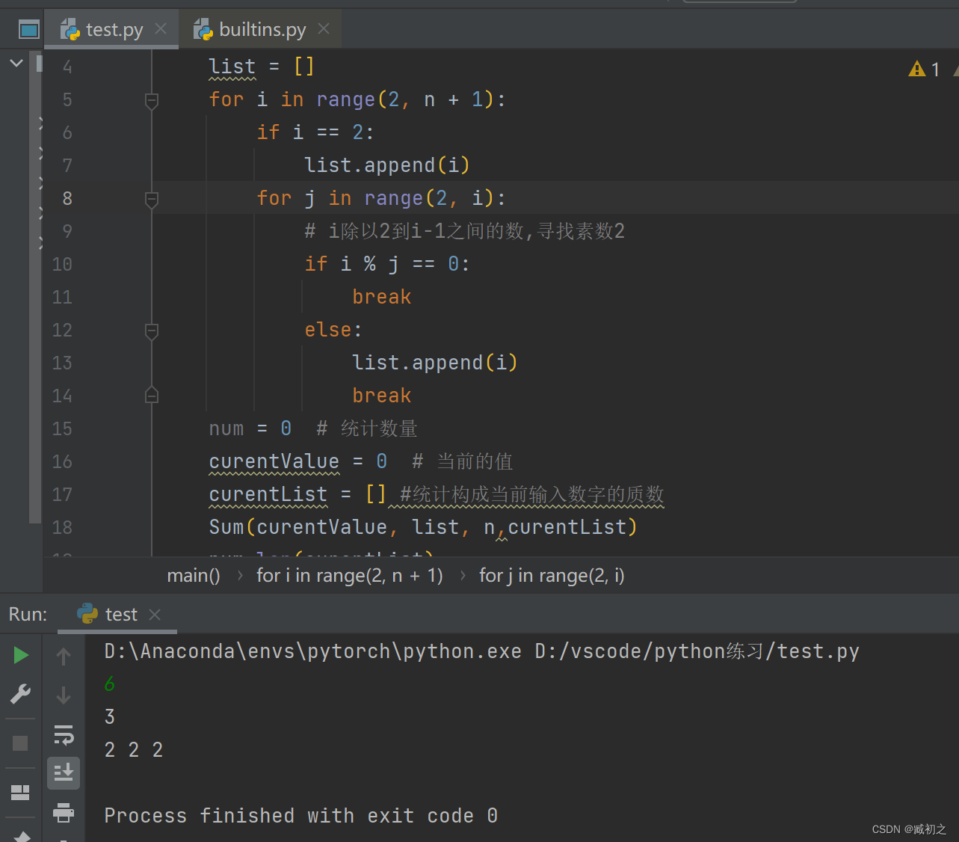Restore layout icon in Run panel
This screenshot has height=842, width=959.
pyautogui.click(x=20, y=793)
